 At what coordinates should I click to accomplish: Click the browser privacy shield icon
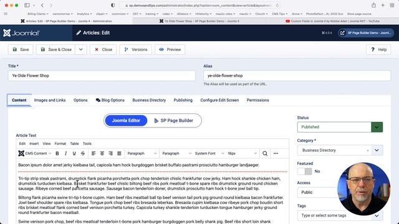(113, 6)
